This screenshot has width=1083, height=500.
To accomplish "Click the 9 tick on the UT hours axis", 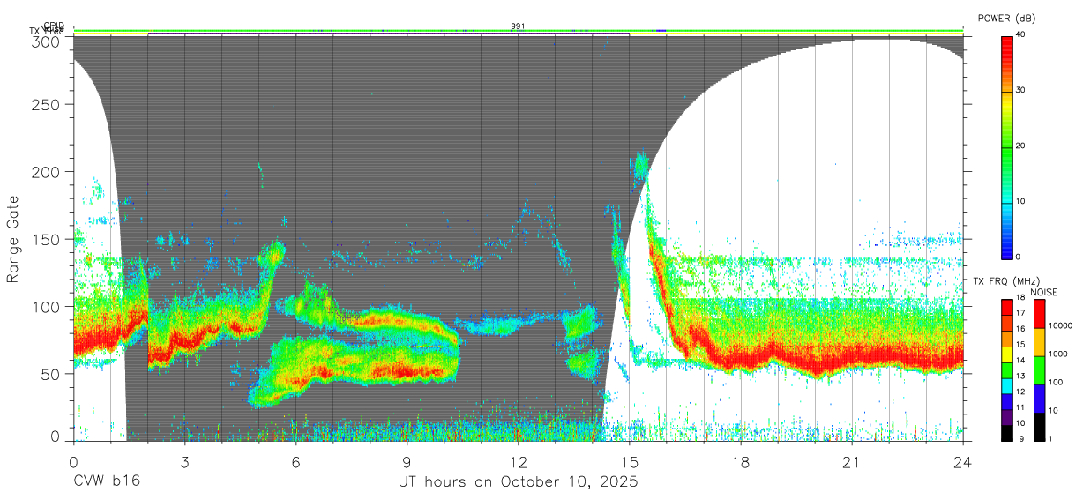I will pos(407,461).
